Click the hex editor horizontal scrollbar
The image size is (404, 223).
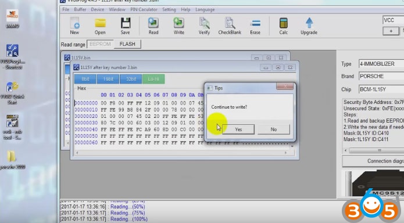(x=181, y=153)
